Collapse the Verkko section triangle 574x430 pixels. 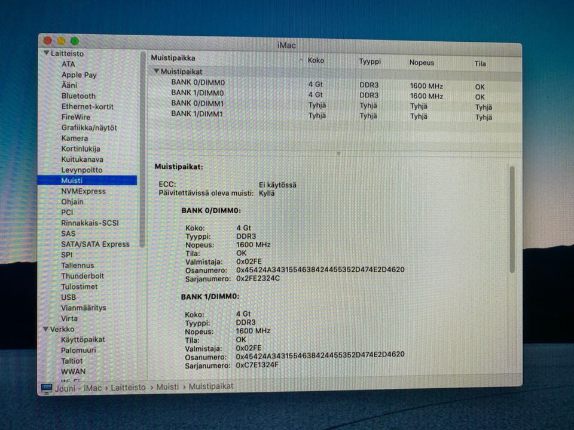coord(46,328)
